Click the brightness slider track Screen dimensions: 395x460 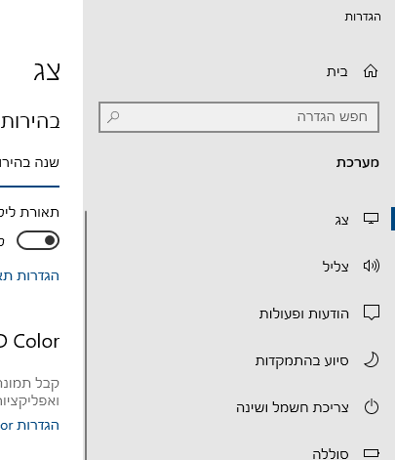point(29,187)
